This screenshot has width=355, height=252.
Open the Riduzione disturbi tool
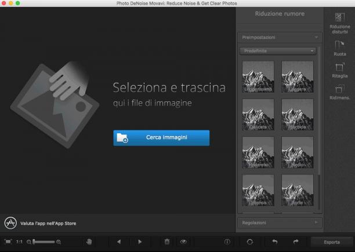click(339, 23)
